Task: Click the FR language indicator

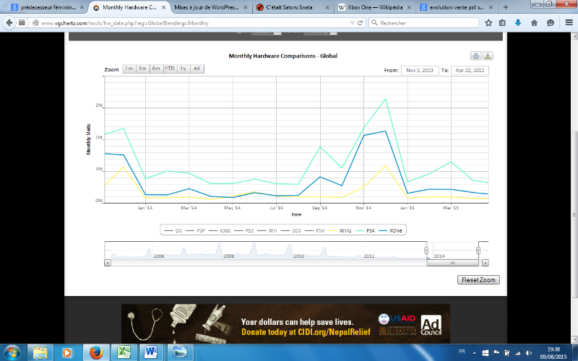Action: (x=462, y=352)
